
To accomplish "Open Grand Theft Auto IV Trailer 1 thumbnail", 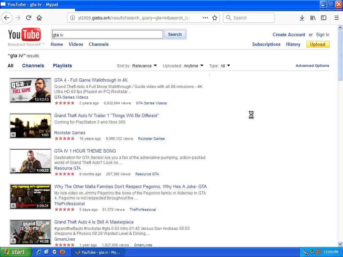I will [30, 126].
